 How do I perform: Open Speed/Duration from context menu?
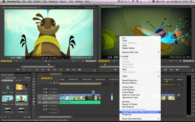pos(130,80)
